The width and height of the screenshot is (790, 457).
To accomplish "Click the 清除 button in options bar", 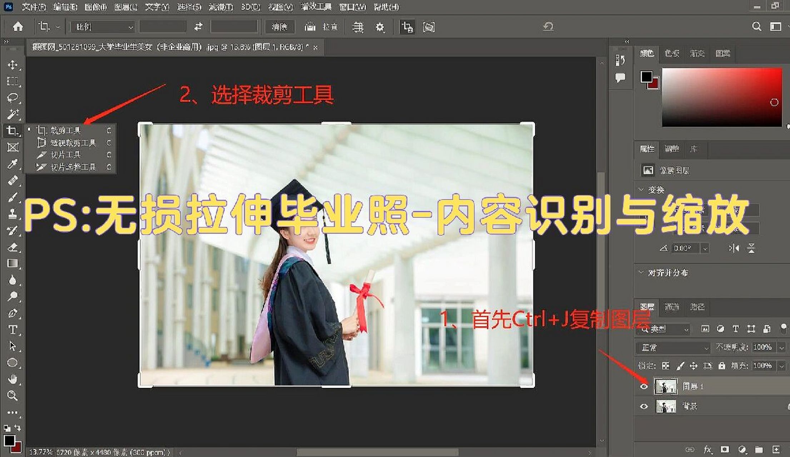I will click(x=280, y=27).
